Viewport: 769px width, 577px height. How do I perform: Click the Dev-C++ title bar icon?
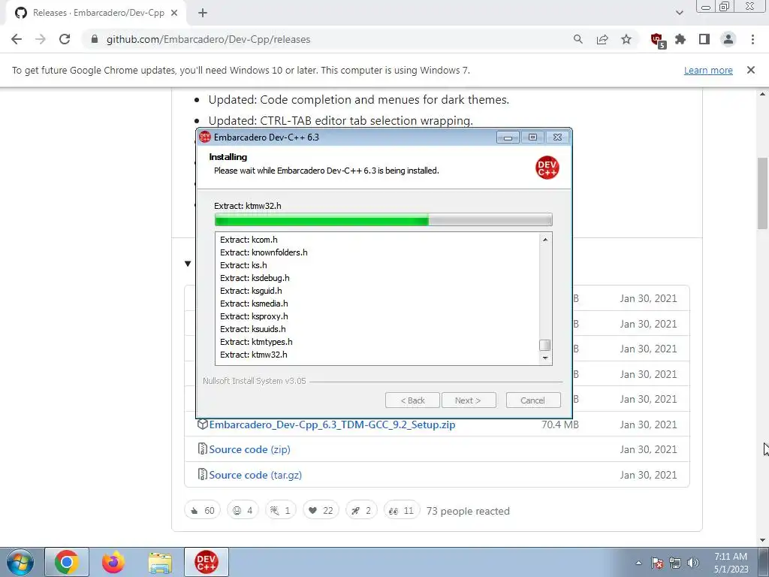[x=205, y=137]
